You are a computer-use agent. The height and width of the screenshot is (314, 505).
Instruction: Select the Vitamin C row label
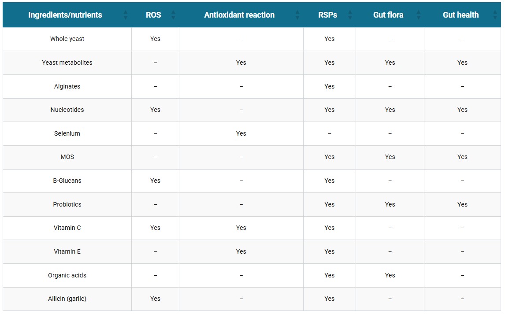67,228
